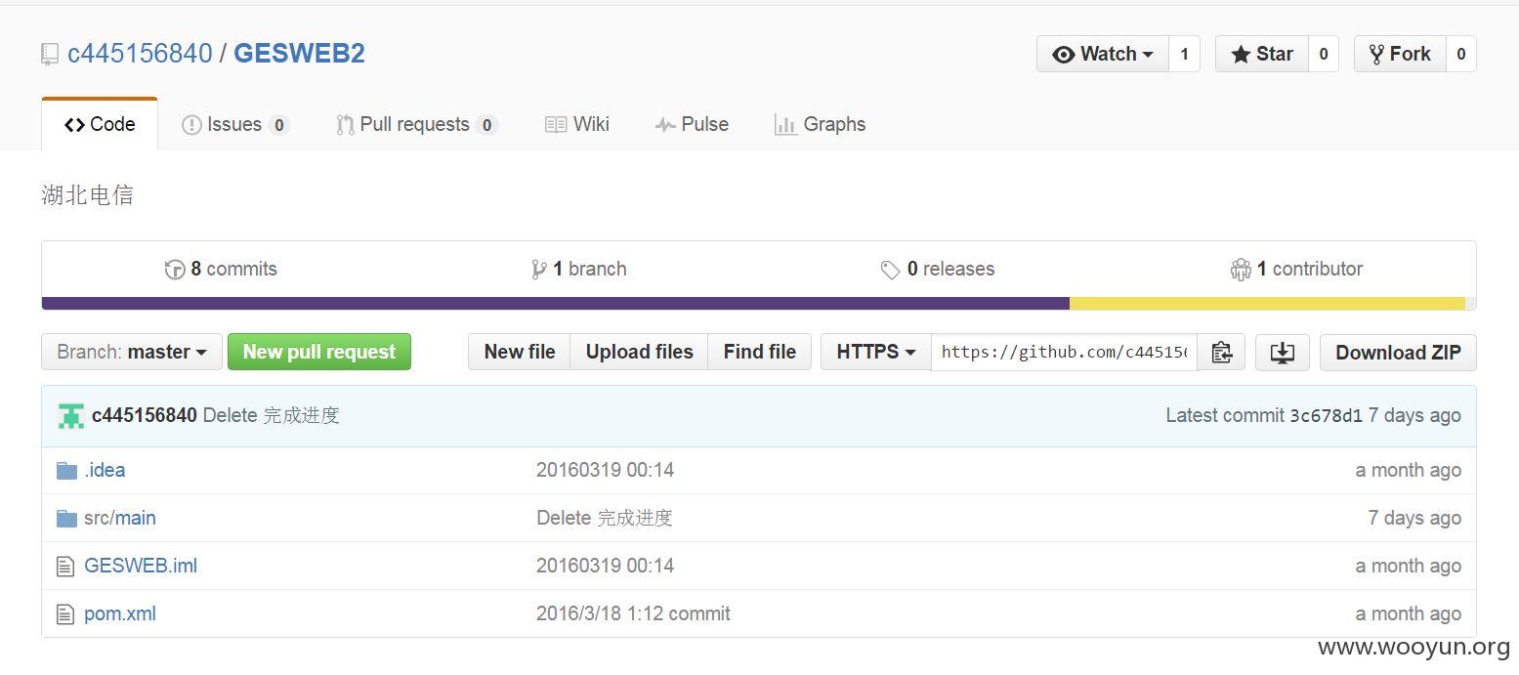Click the Pull requests icon

345,125
